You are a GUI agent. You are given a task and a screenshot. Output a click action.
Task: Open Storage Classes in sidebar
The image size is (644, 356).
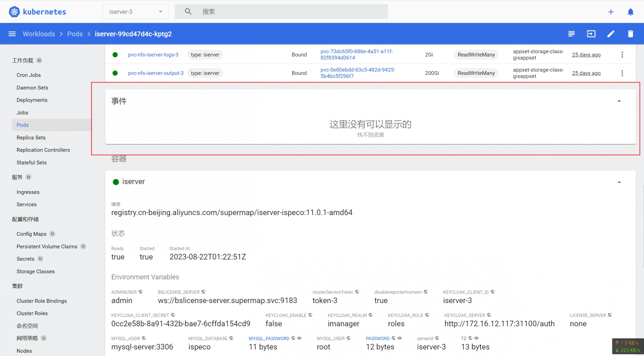[x=36, y=271]
